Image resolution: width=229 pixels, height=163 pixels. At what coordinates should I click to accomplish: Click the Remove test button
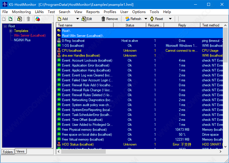[110, 19]
